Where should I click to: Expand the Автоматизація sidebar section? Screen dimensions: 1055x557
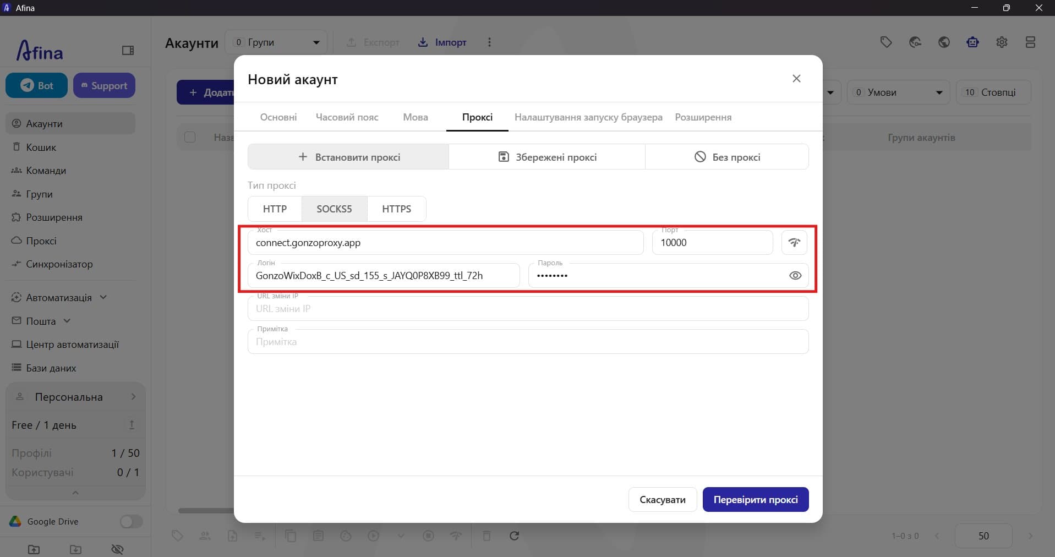point(59,298)
